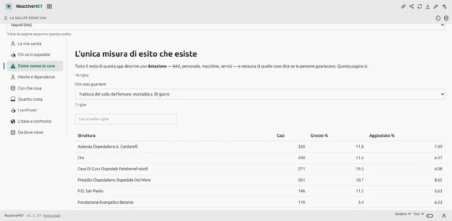Click the 290 cases value for Cto
The height and width of the screenshot is (221, 452).
coord(302,158)
